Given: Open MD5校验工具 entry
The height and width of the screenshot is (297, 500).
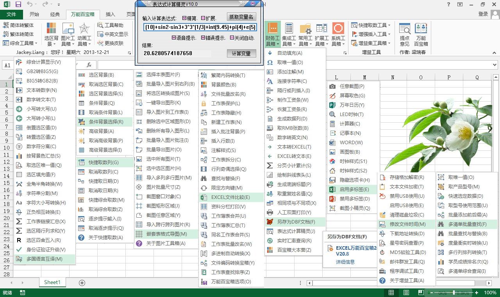Looking at the screenshot, I should (407, 252).
